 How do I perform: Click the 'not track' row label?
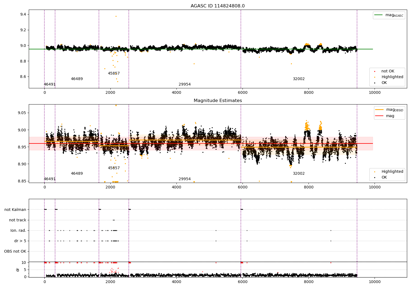[x=18, y=220]
